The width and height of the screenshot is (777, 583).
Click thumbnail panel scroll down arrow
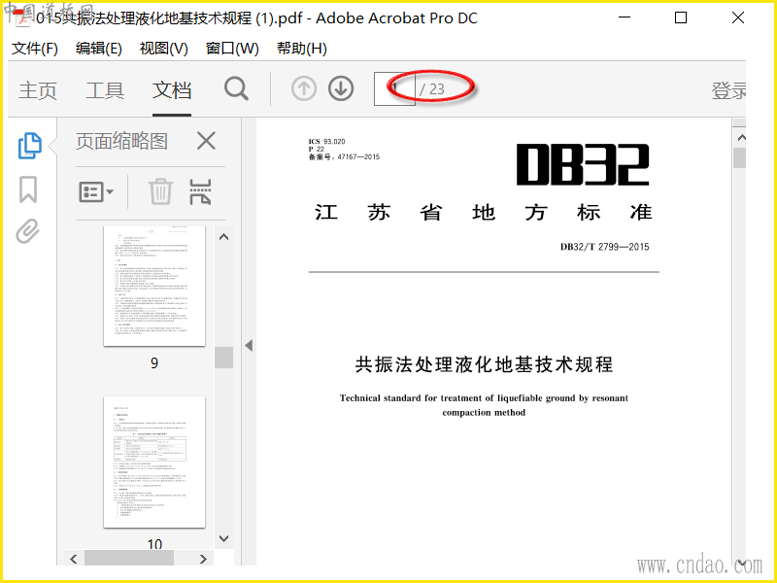click(x=224, y=538)
